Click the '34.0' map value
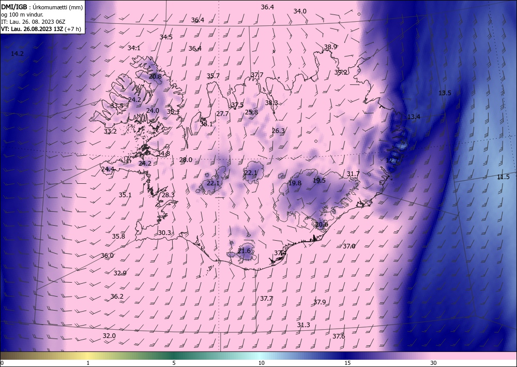Screen dimensions: 517x367 [x=300, y=11]
